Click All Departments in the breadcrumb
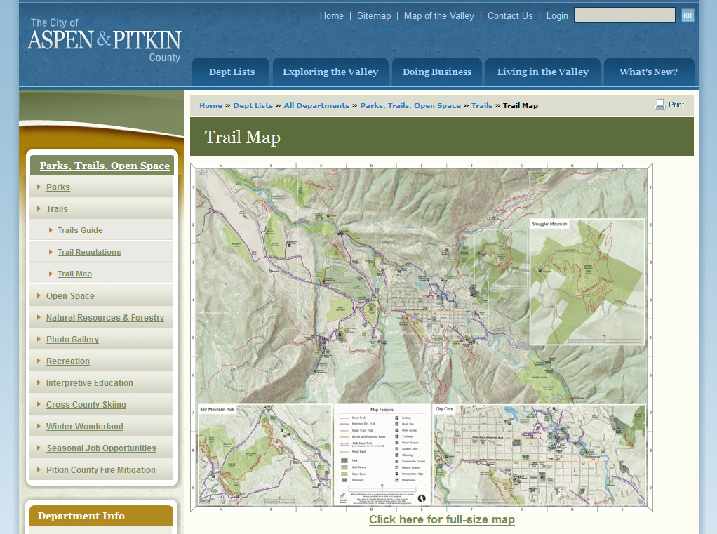 tap(316, 106)
